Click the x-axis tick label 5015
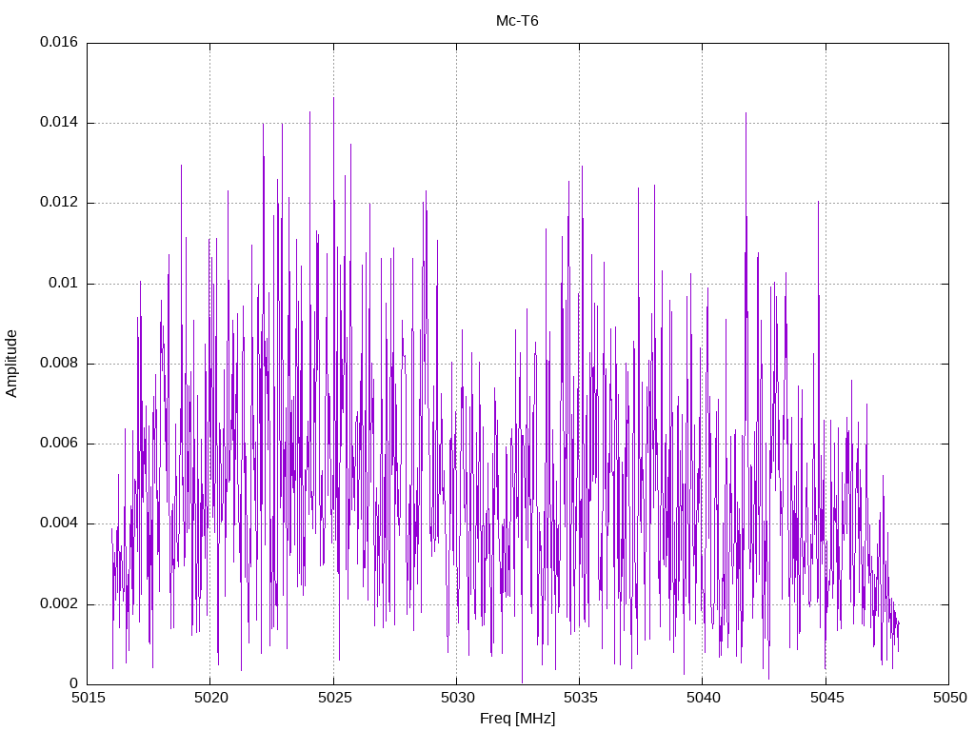Screen dimensions: 975x731 pyautogui.click(x=88, y=698)
